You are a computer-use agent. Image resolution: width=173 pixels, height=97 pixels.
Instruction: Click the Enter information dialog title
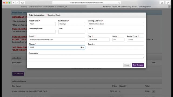tap(37, 15)
